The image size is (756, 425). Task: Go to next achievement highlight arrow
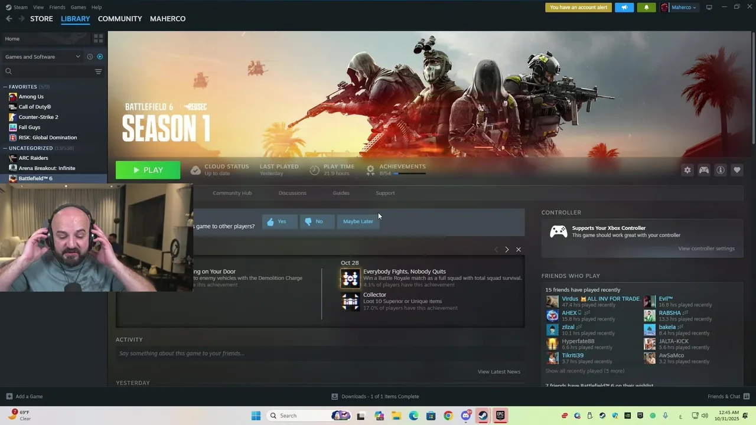(x=507, y=250)
